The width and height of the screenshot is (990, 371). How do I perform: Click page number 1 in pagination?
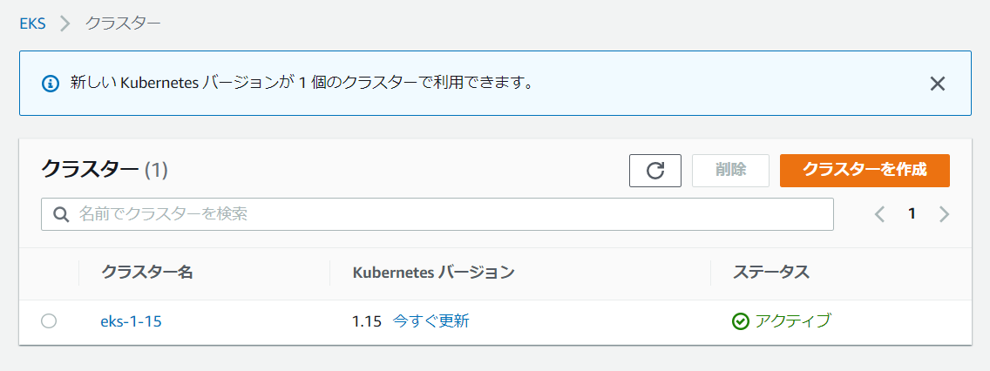pos(912,214)
